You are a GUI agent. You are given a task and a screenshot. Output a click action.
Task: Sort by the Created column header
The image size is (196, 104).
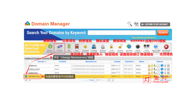click(117, 62)
